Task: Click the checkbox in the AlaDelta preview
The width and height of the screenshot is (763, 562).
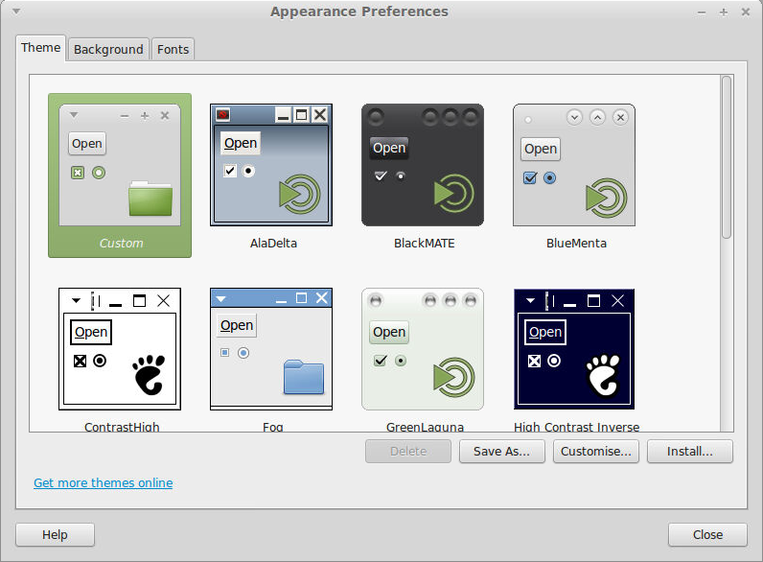Action: coord(230,171)
